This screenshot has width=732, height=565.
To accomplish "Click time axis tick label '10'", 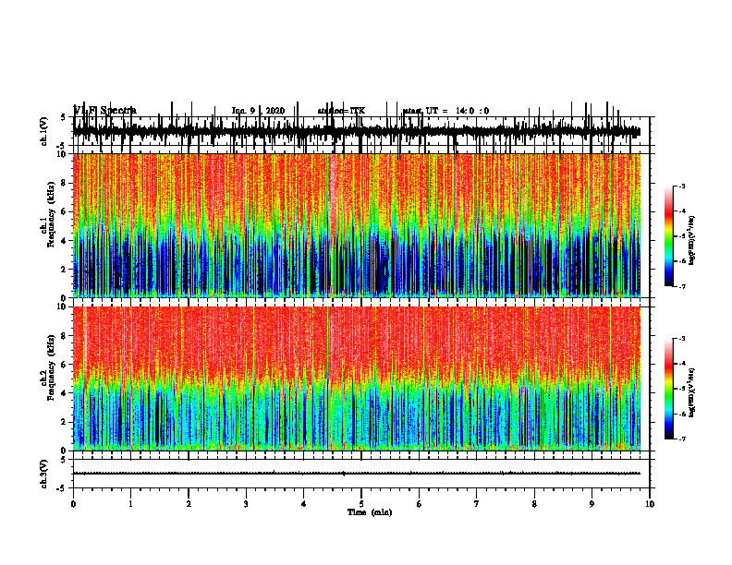I will (x=650, y=504).
